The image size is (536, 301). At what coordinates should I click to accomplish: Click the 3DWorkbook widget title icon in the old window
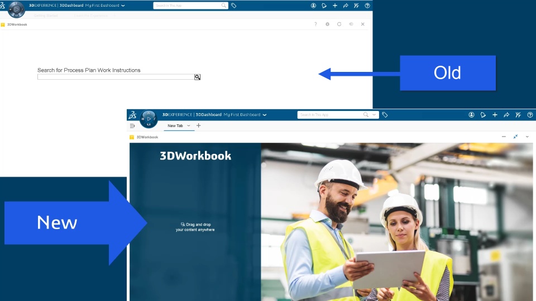(x=3, y=25)
